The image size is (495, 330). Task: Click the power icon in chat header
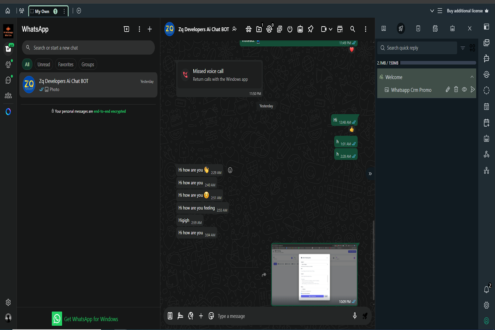click(290, 29)
